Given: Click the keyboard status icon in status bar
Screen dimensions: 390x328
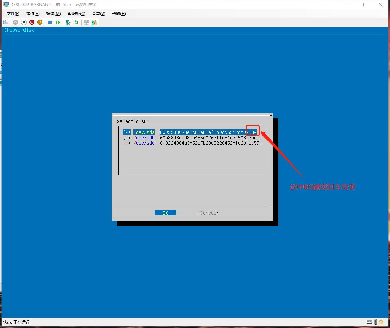Looking at the screenshot, I should 369,322.
